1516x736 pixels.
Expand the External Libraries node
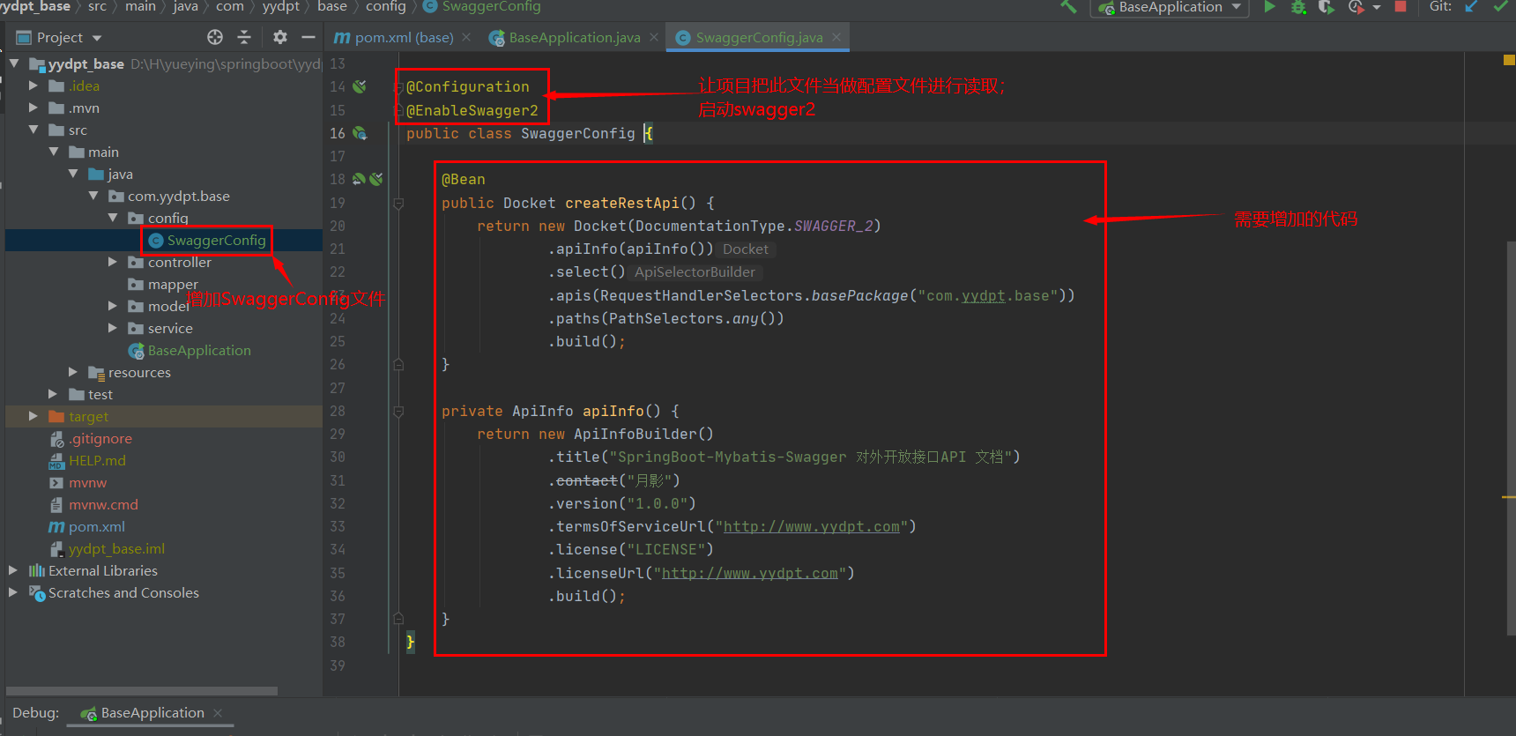pos(13,570)
